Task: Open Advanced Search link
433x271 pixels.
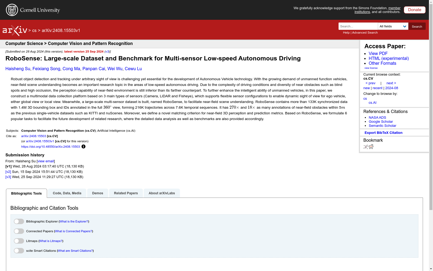Action: 365,33
